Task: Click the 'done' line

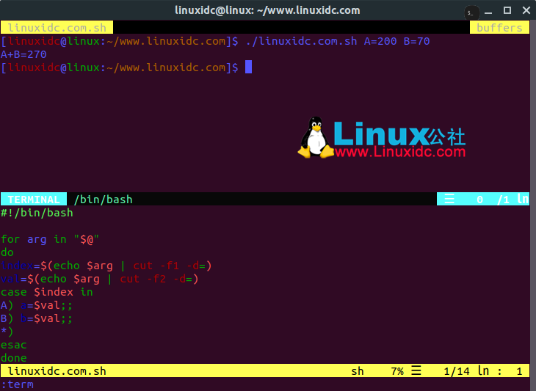Action: 14,358
